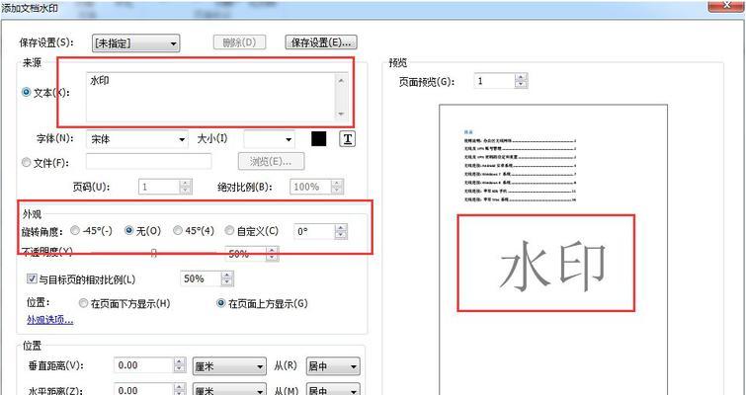Click the underline text style icon
This screenshot has height=395, width=746.
pyautogui.click(x=348, y=139)
